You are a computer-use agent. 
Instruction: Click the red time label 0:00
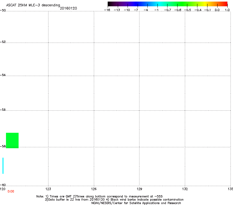(x=11, y=191)
